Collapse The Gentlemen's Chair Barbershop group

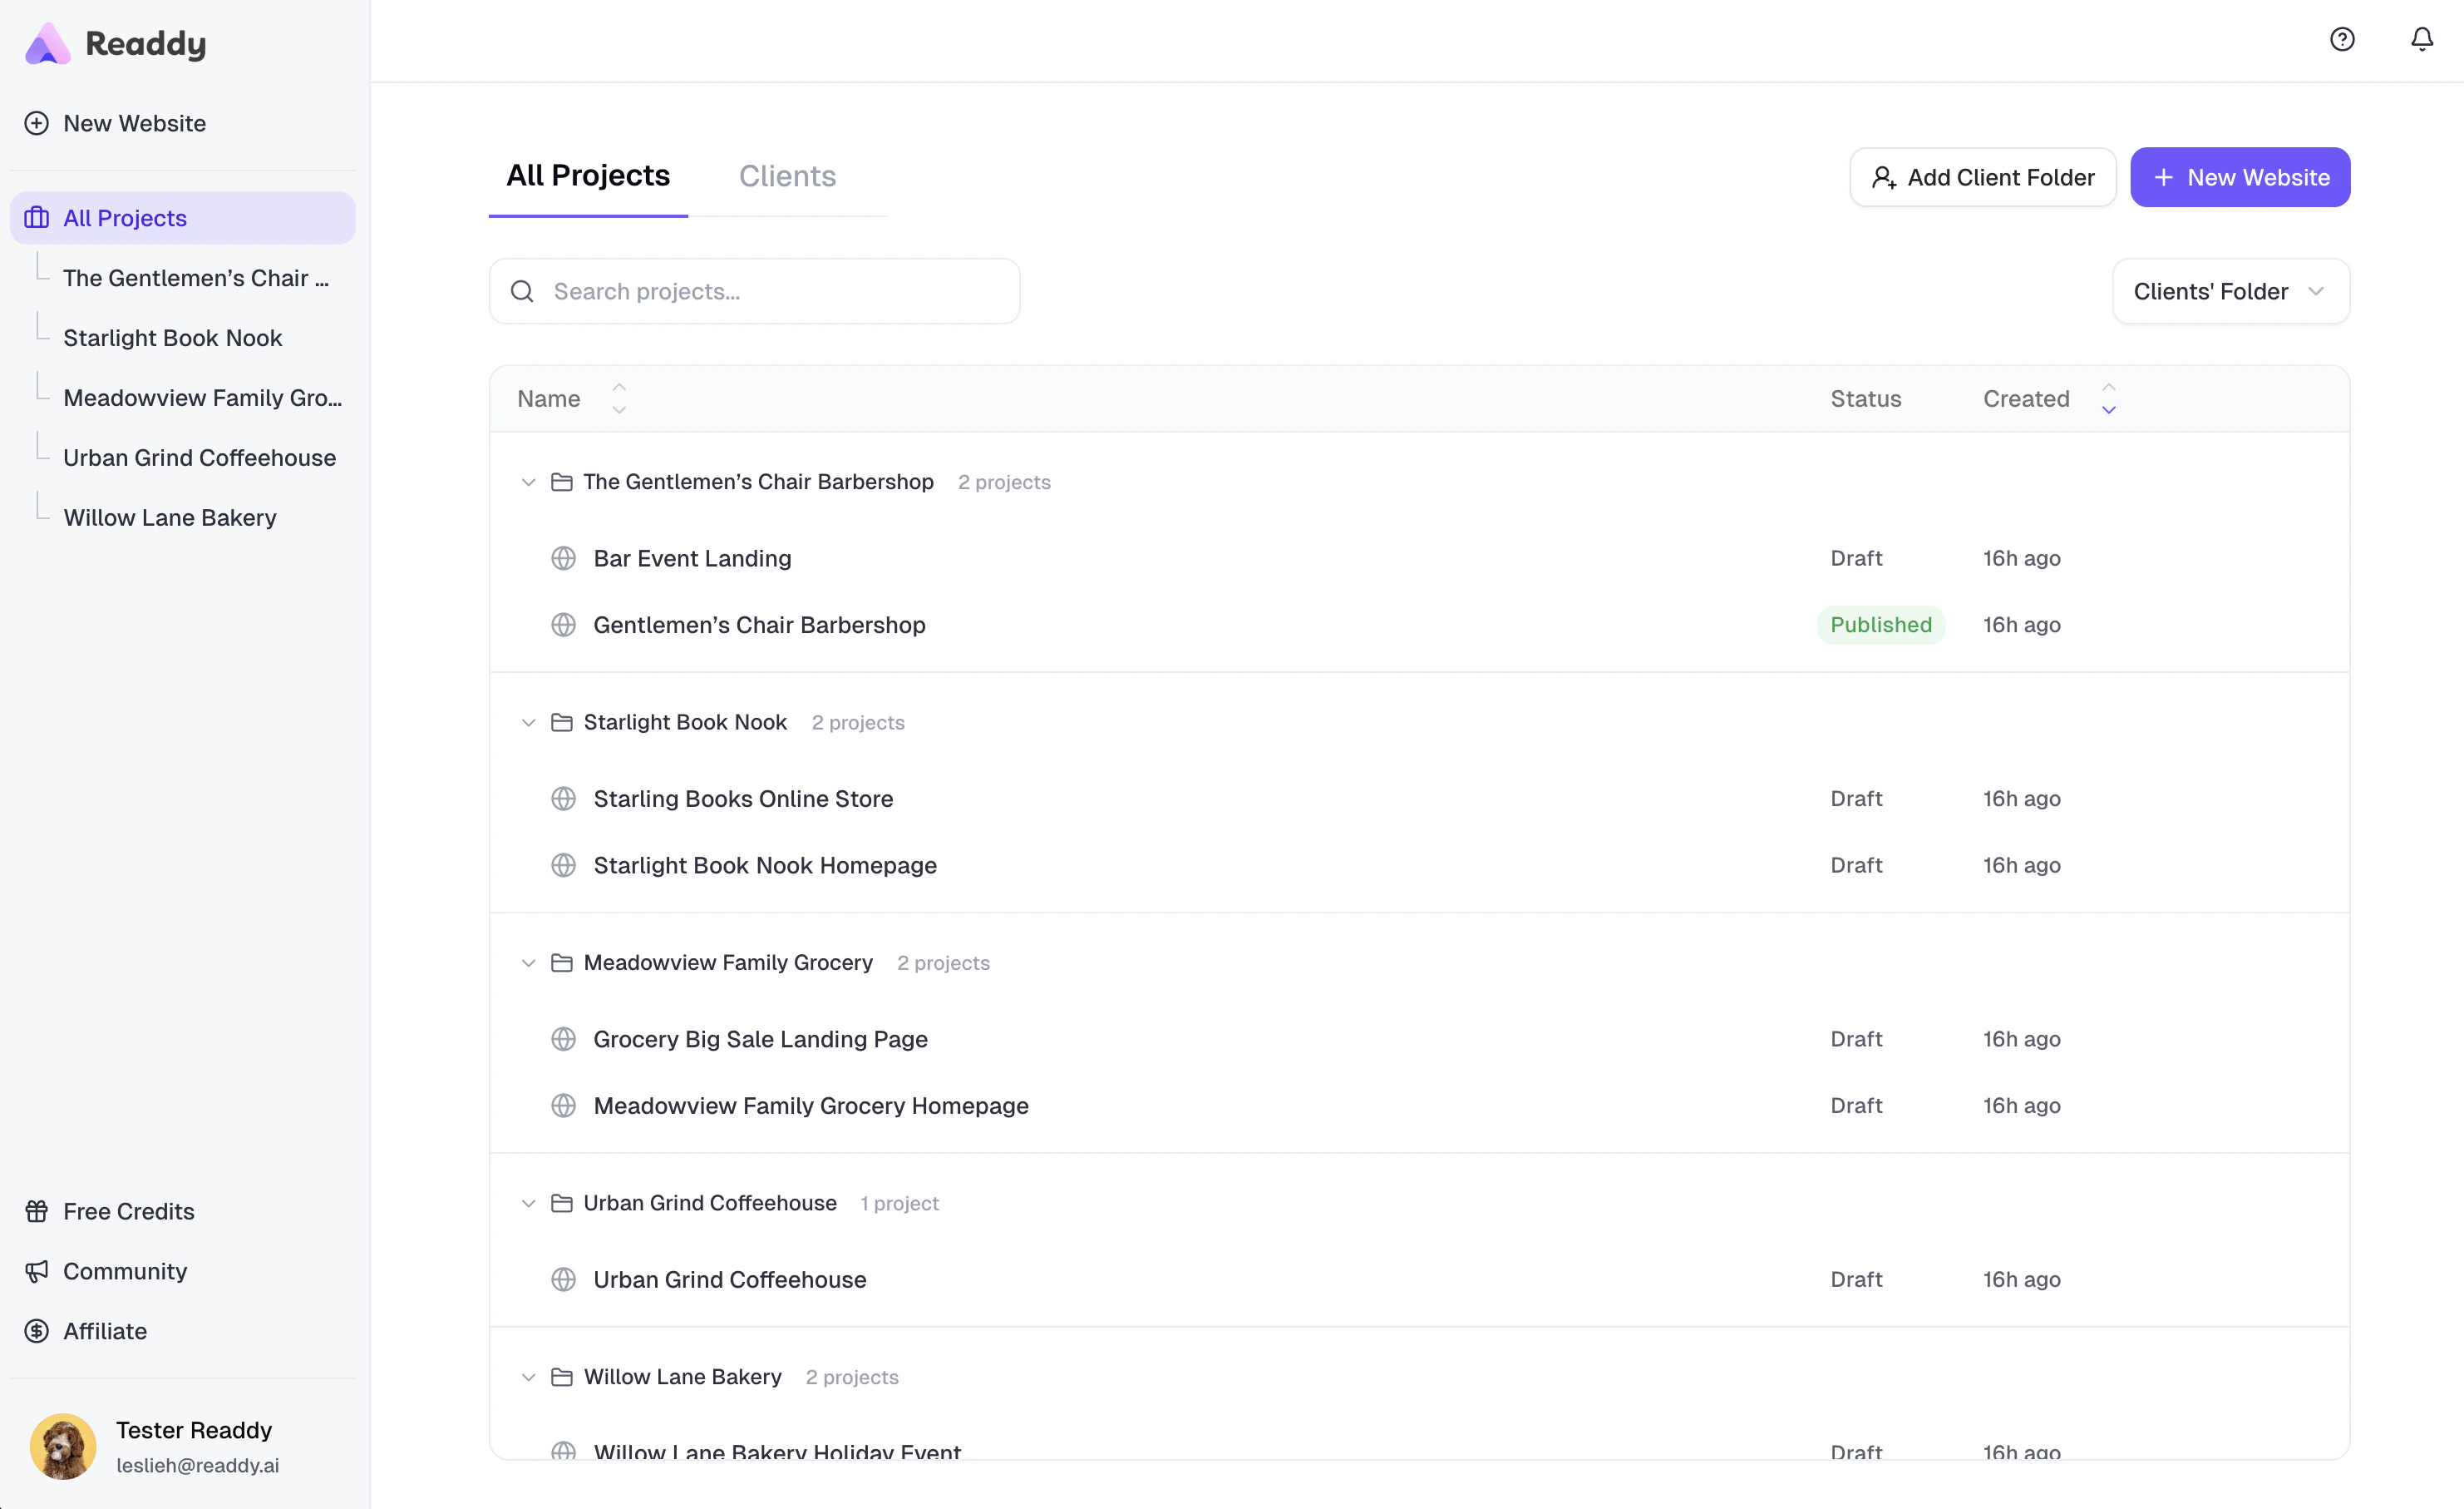tap(529, 482)
